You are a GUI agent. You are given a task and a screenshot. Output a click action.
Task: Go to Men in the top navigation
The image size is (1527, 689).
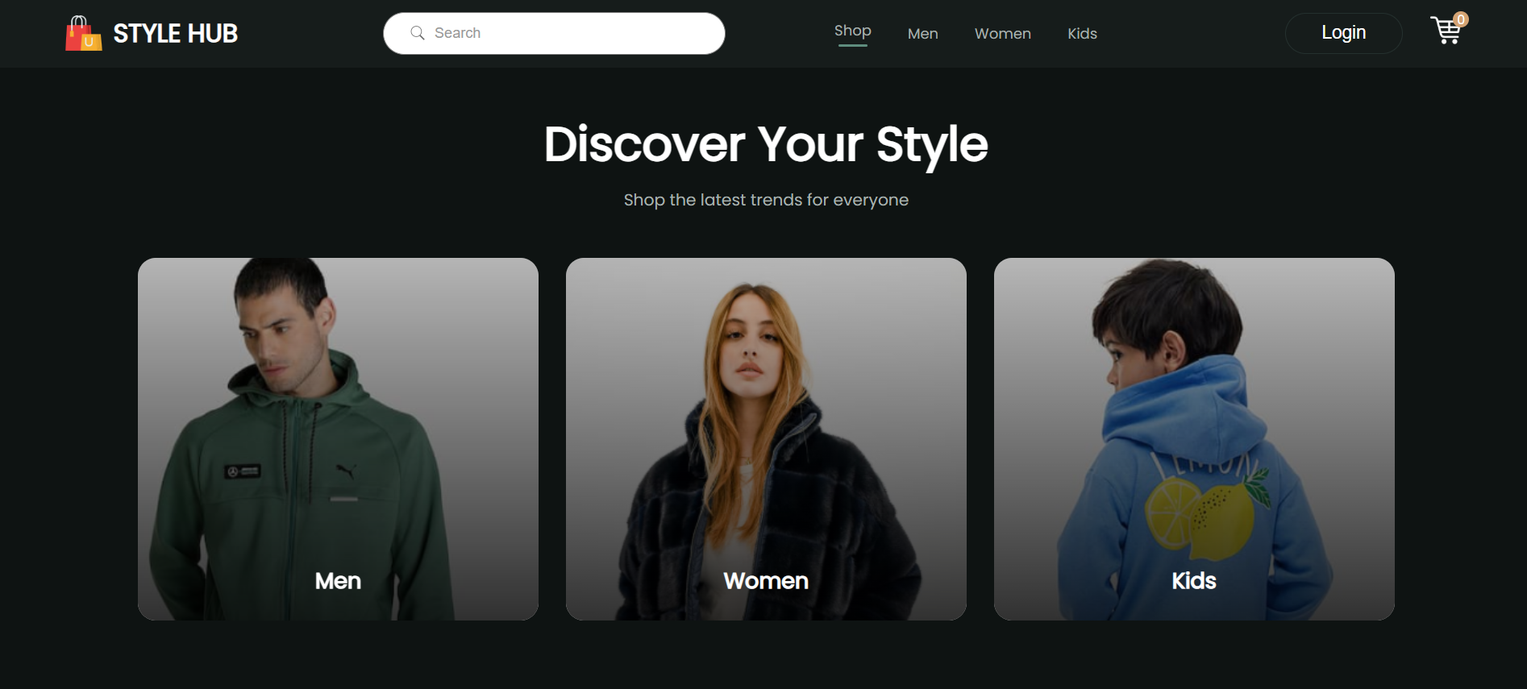(922, 34)
